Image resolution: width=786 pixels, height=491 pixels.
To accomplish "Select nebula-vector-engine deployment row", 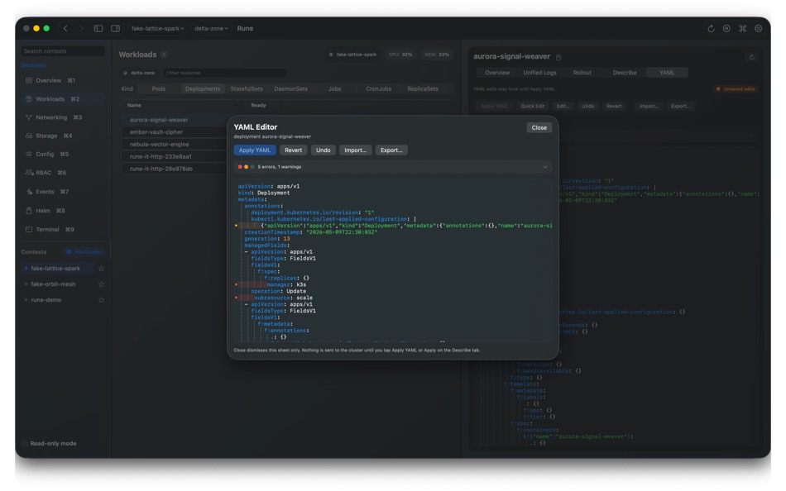I will [175, 145].
